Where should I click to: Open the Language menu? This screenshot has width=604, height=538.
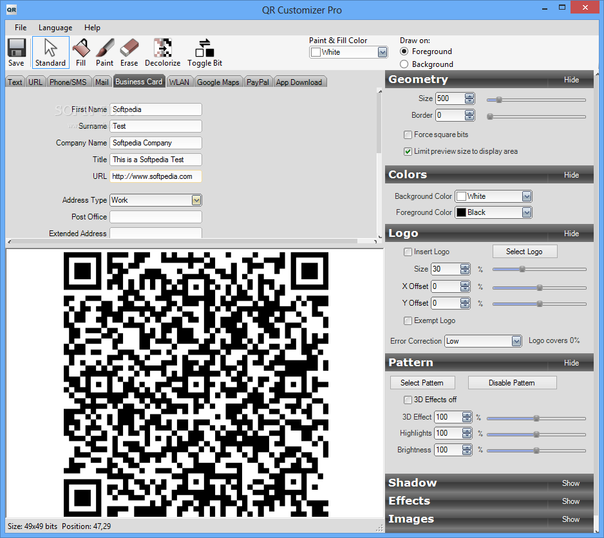[x=55, y=28]
